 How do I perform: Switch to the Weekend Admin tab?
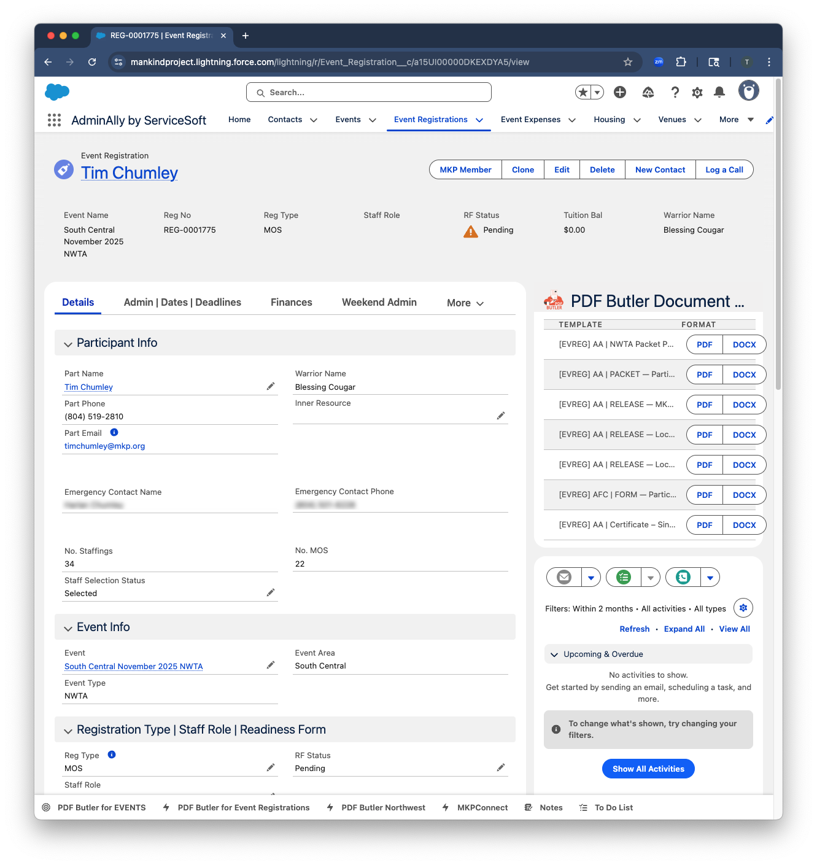pyautogui.click(x=379, y=302)
